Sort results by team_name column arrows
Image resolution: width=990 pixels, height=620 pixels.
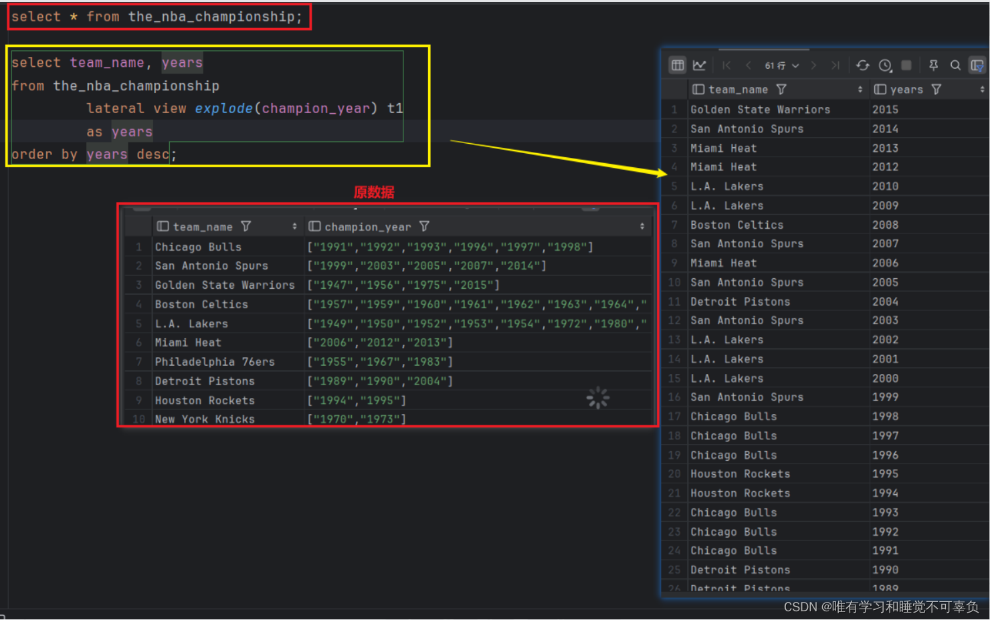[x=860, y=89]
